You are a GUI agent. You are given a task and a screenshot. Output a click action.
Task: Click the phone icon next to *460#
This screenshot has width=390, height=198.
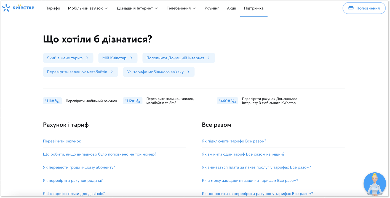click(233, 101)
